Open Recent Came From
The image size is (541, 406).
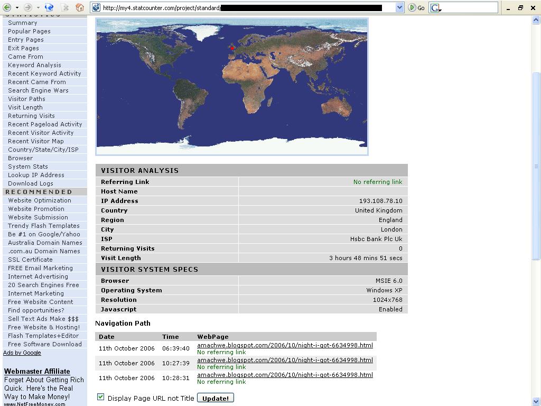coord(37,82)
